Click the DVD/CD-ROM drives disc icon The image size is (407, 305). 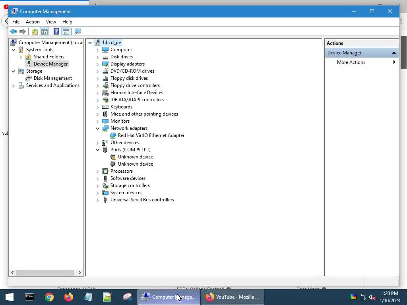click(x=105, y=71)
